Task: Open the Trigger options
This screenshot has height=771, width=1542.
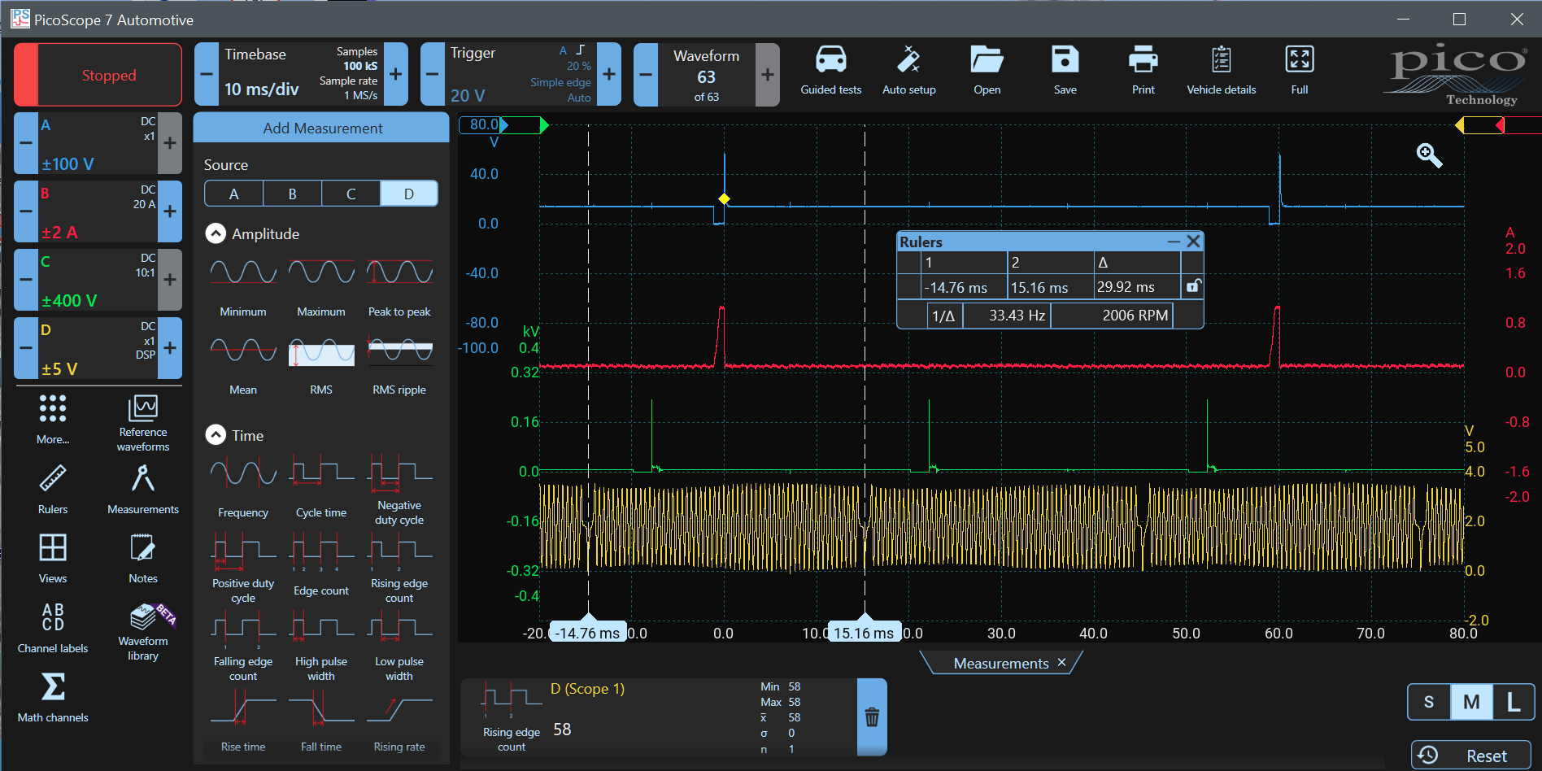Action: [x=521, y=74]
